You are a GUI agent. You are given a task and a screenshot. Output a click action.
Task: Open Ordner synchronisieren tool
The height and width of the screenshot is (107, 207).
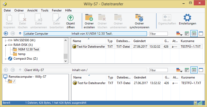click(139, 18)
